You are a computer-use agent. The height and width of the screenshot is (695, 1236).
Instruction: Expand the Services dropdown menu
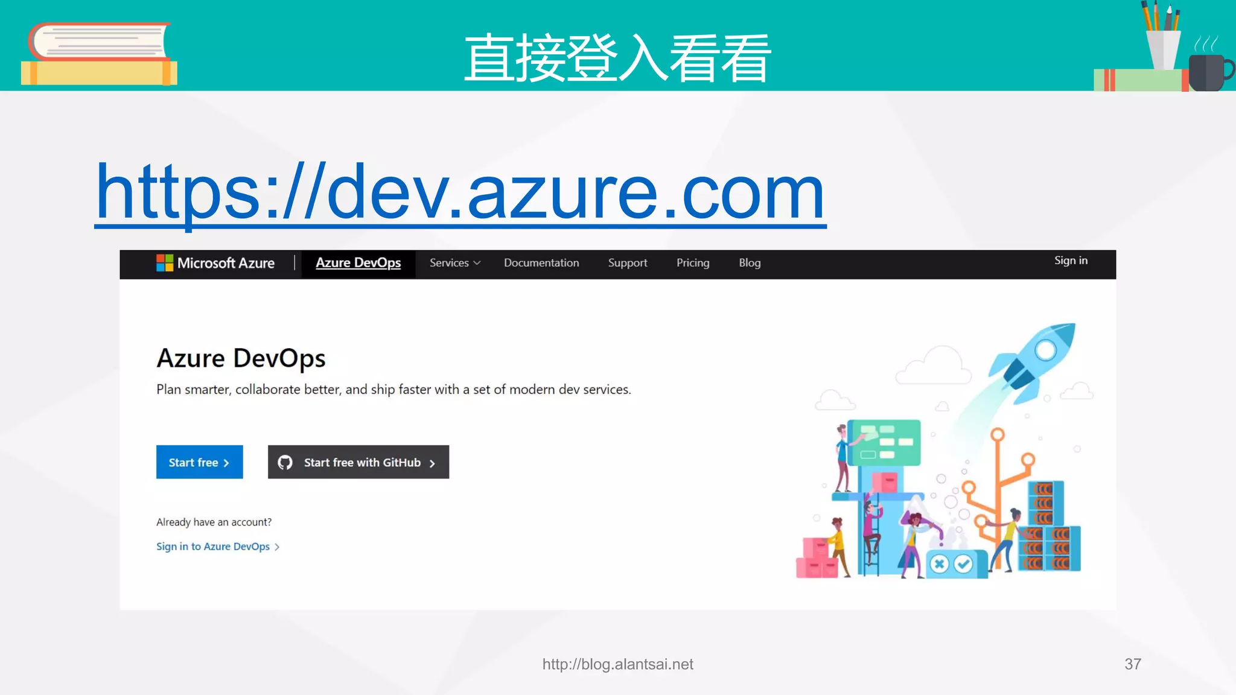click(x=455, y=263)
